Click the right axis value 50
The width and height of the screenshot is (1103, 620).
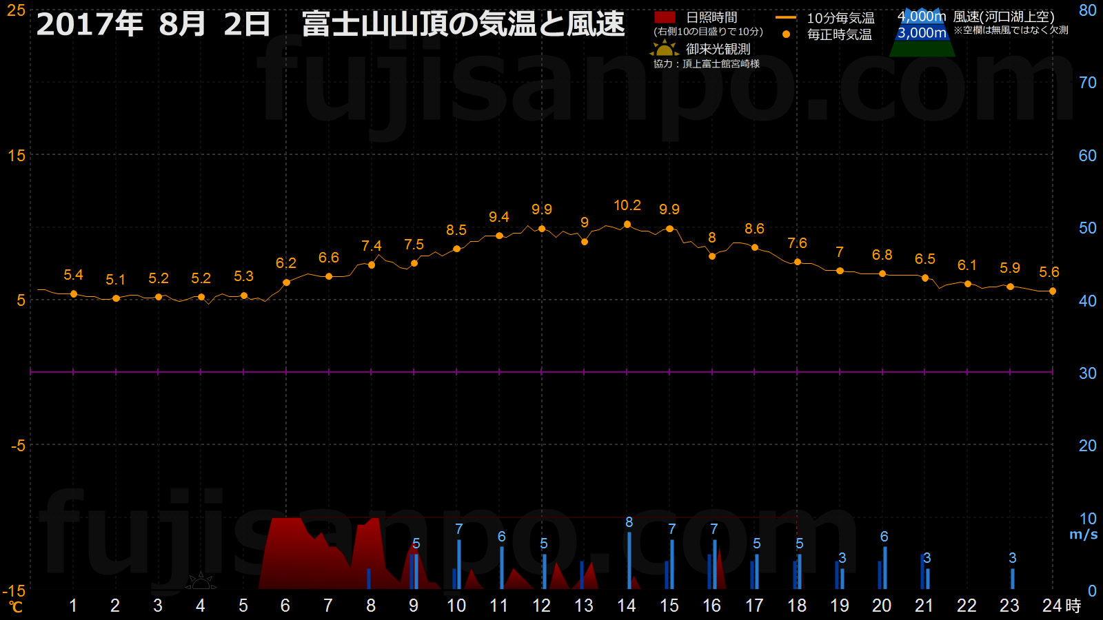1088,228
